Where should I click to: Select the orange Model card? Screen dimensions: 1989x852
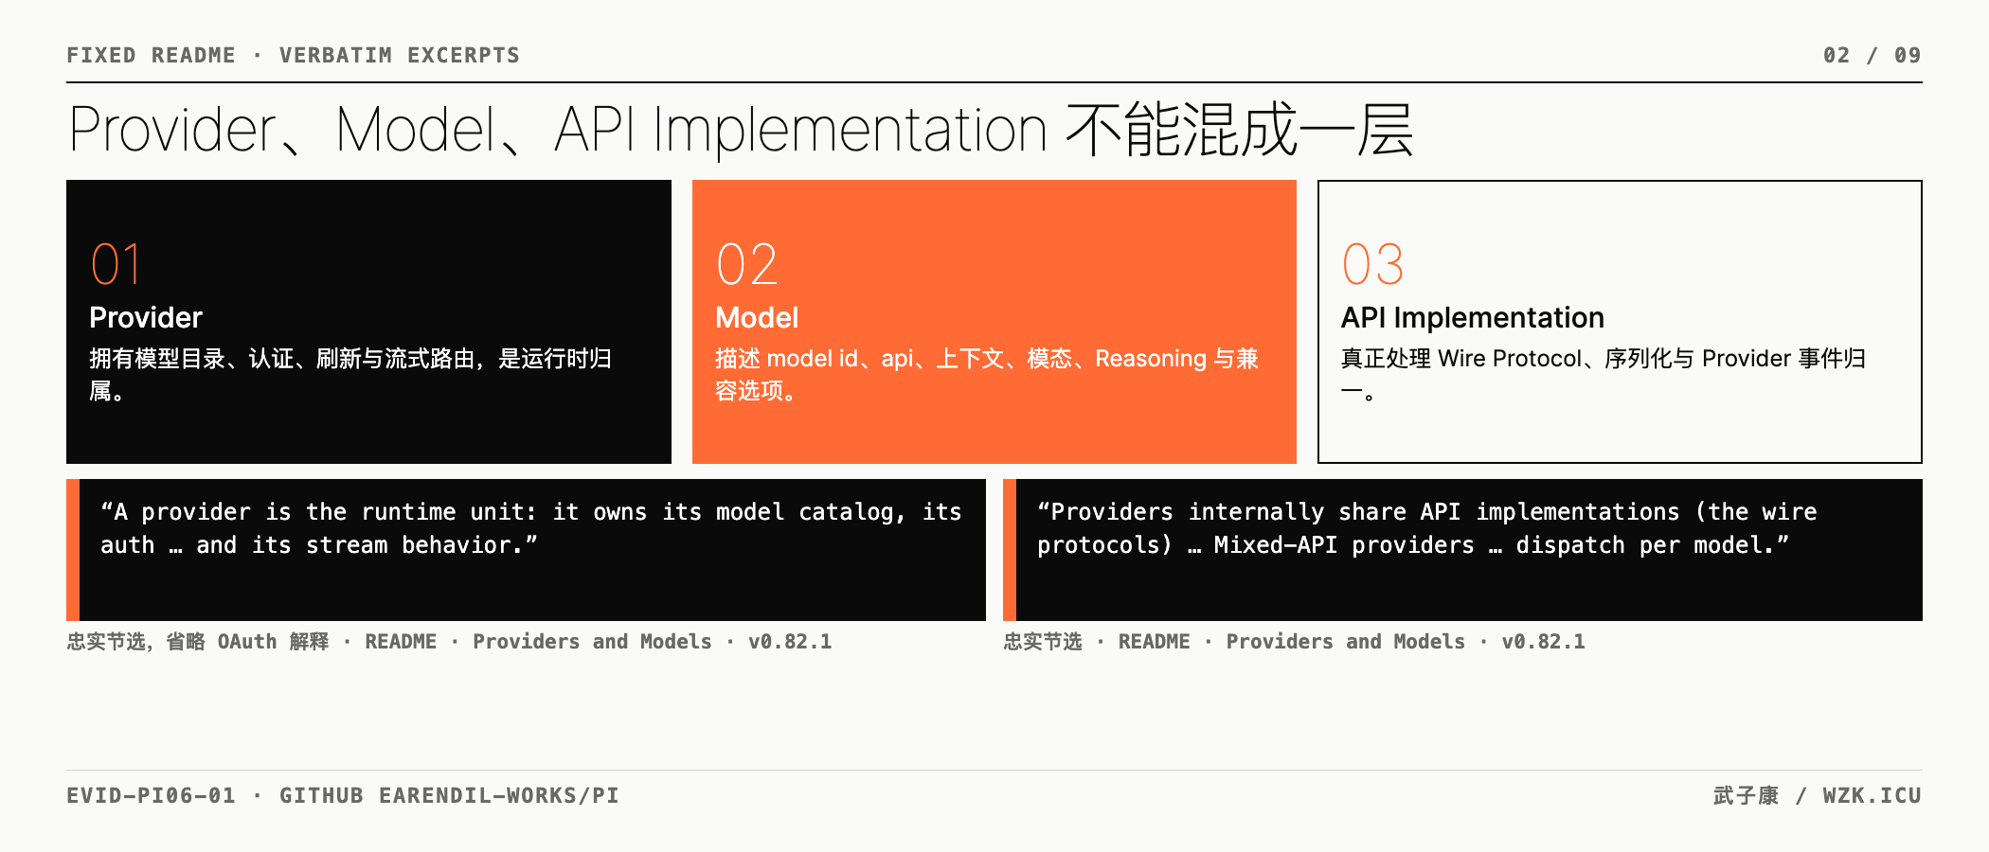(x=994, y=322)
